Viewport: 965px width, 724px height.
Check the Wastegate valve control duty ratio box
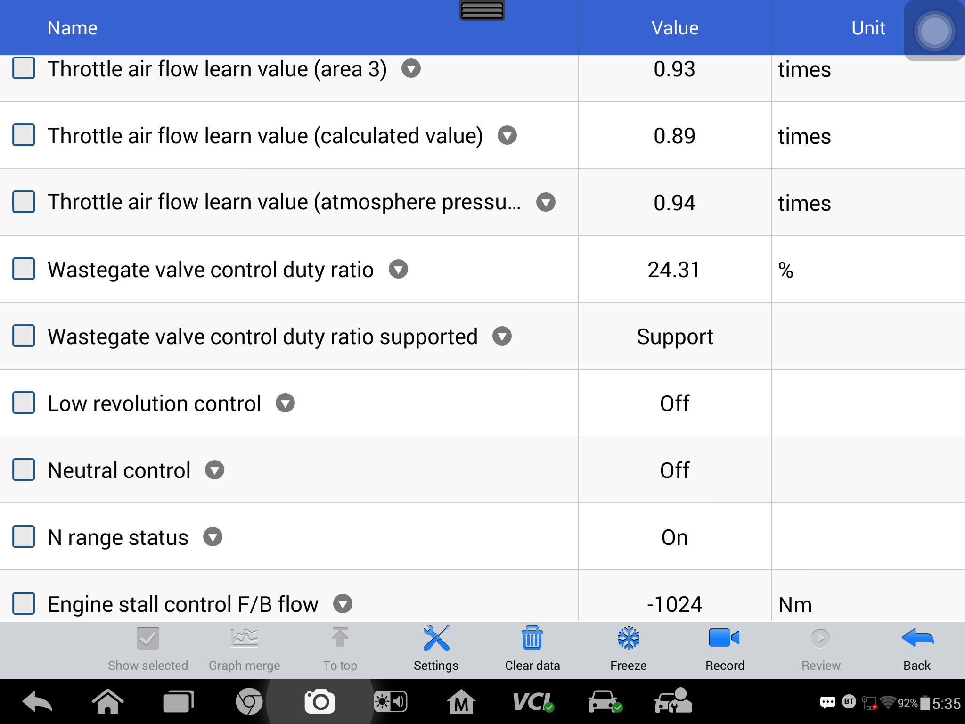[x=24, y=269]
